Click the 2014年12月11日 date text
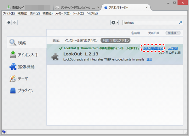189x136 pixels. pos(169,53)
